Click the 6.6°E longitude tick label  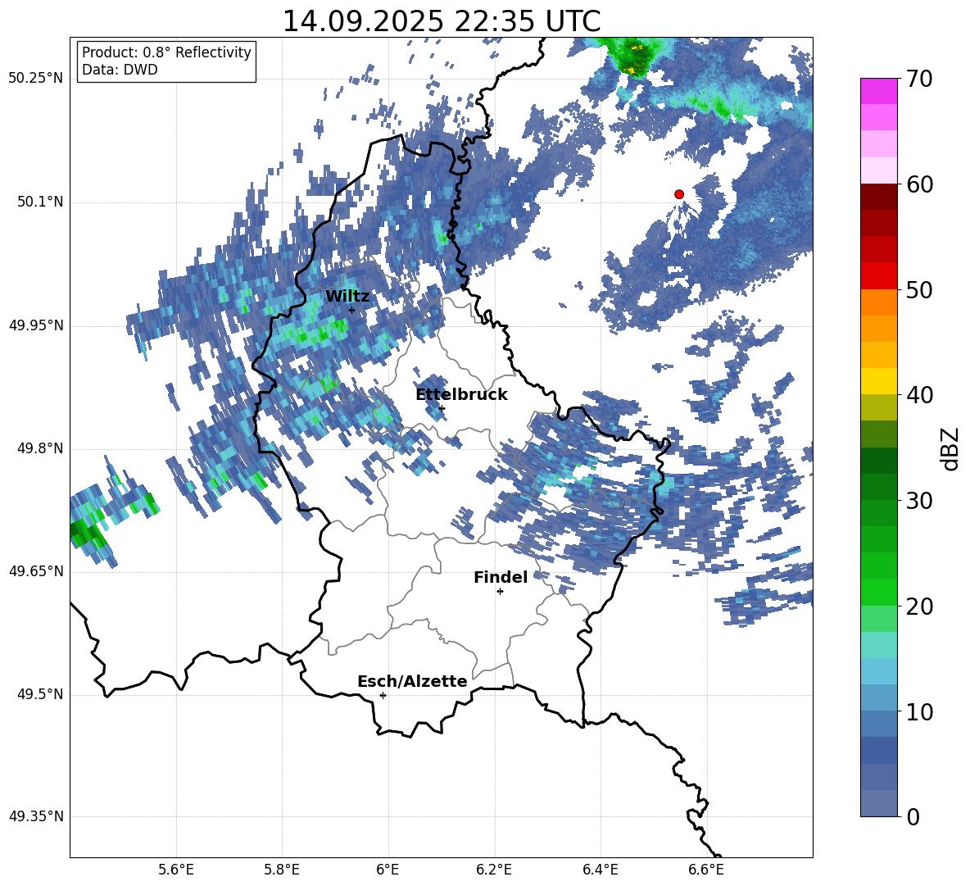point(706,870)
